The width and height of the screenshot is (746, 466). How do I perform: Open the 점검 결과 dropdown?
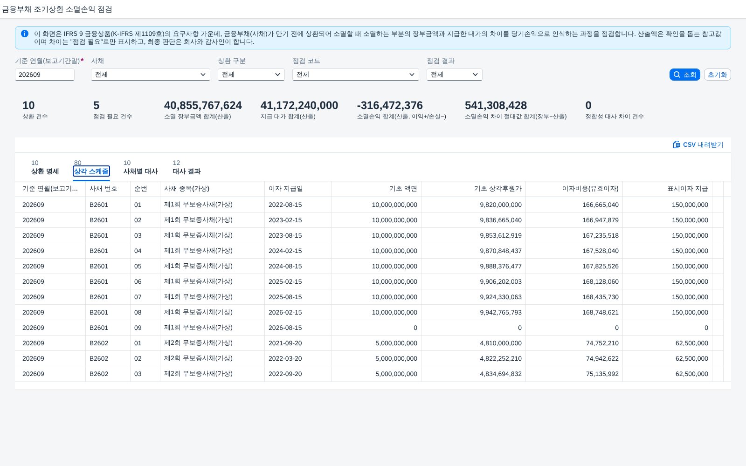pyautogui.click(x=454, y=75)
